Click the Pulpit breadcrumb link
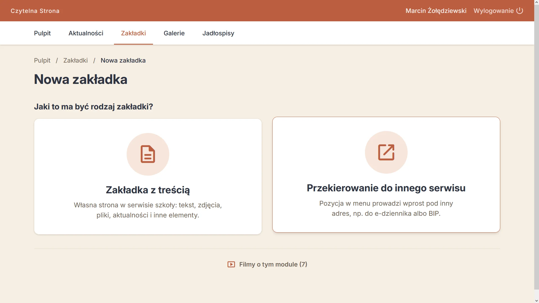This screenshot has width=539, height=303. coord(42,60)
